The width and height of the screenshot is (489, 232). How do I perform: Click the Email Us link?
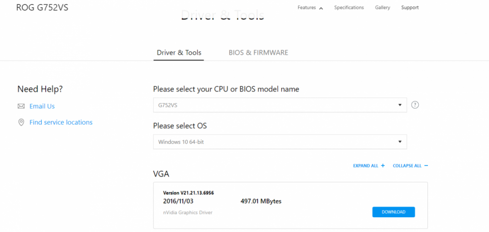pyautogui.click(x=42, y=107)
